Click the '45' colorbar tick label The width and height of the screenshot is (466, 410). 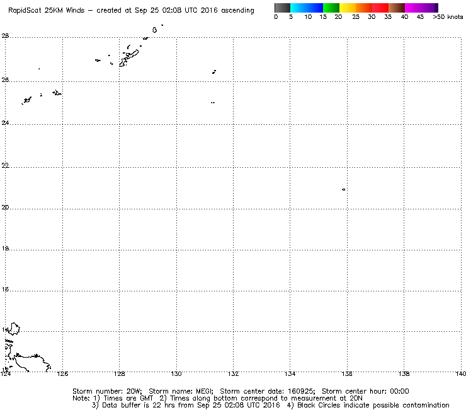click(420, 17)
